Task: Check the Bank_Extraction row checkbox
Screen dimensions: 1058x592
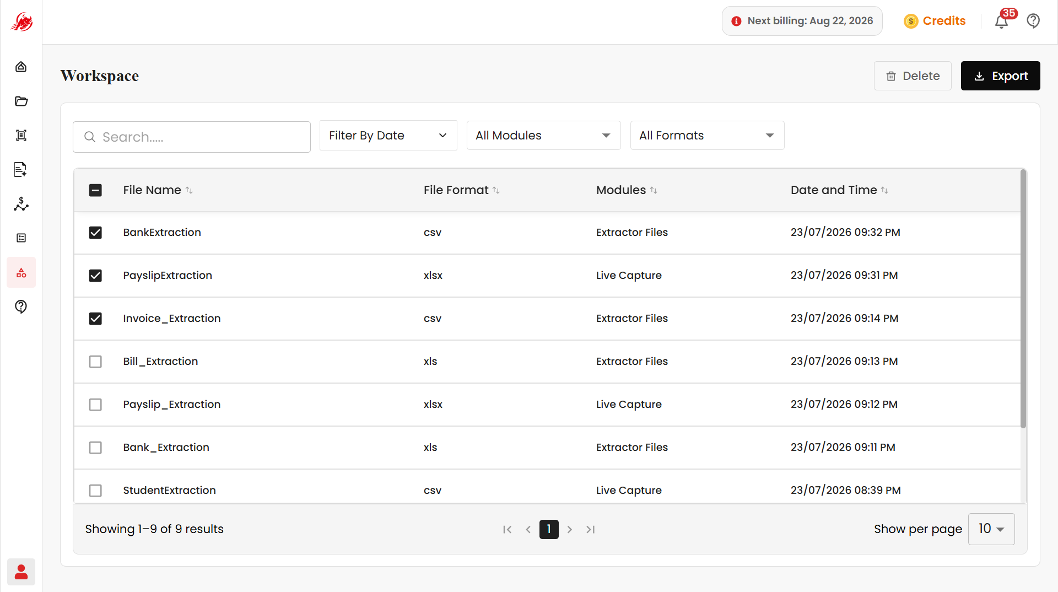Action: point(95,448)
